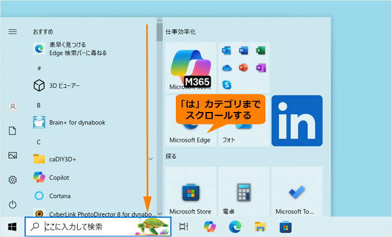Viewport: 392px width, 237px height.
Task: Click the app list scrollbar up arrow
Action: pyautogui.click(x=160, y=20)
